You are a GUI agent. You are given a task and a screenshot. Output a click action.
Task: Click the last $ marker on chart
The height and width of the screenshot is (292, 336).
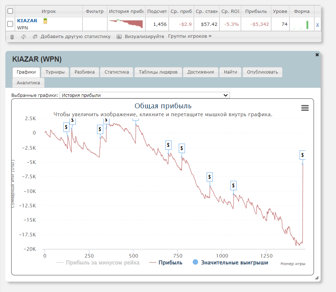click(x=303, y=155)
